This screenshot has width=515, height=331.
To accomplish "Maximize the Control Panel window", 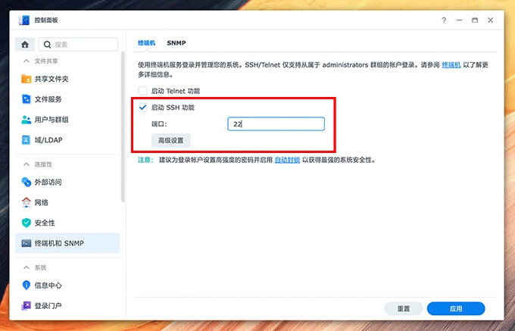I will 475,20.
